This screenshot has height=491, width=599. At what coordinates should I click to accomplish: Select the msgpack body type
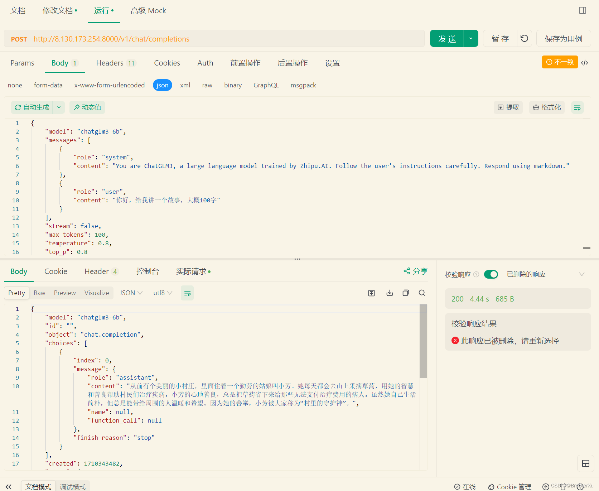(303, 85)
